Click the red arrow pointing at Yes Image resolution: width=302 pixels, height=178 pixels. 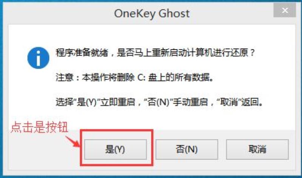[x=72, y=141]
